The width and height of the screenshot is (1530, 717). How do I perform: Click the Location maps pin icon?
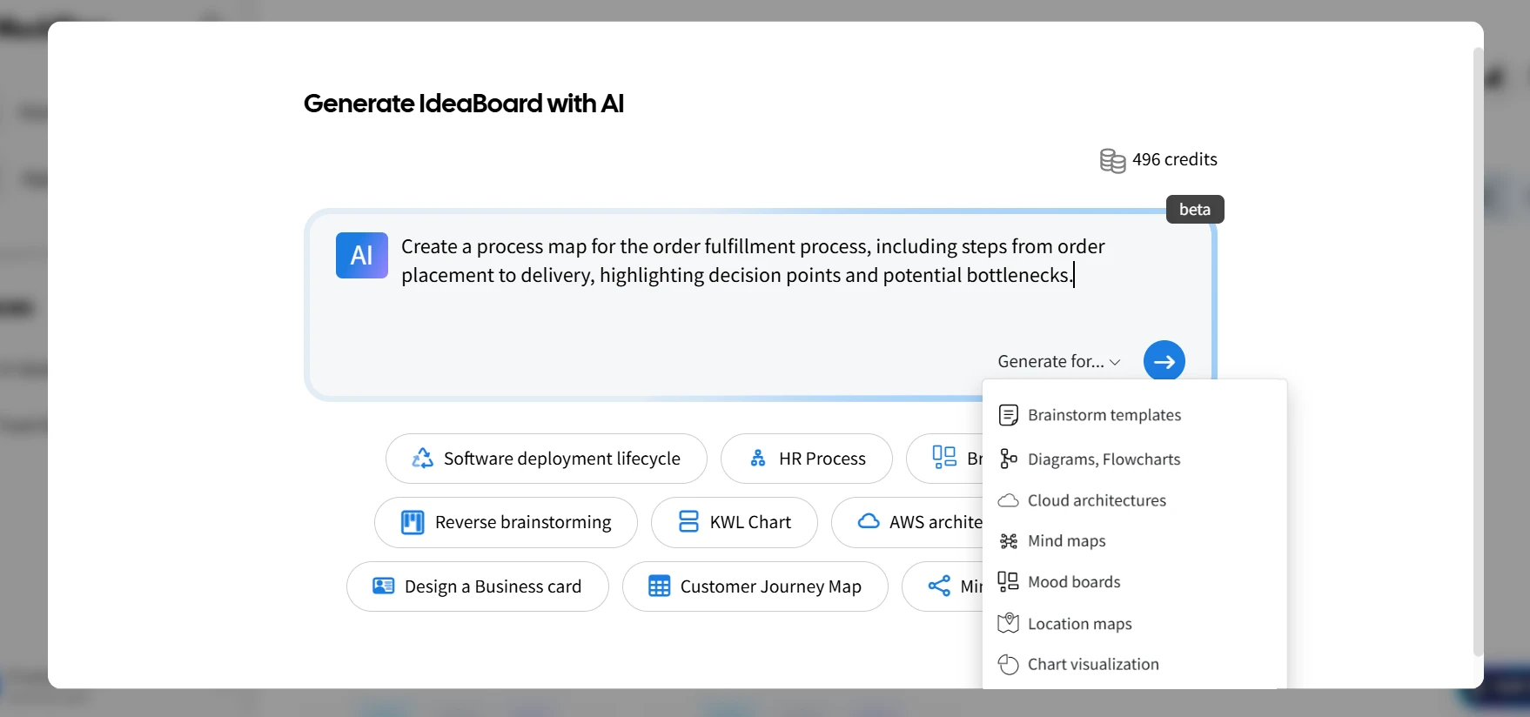(x=1008, y=623)
